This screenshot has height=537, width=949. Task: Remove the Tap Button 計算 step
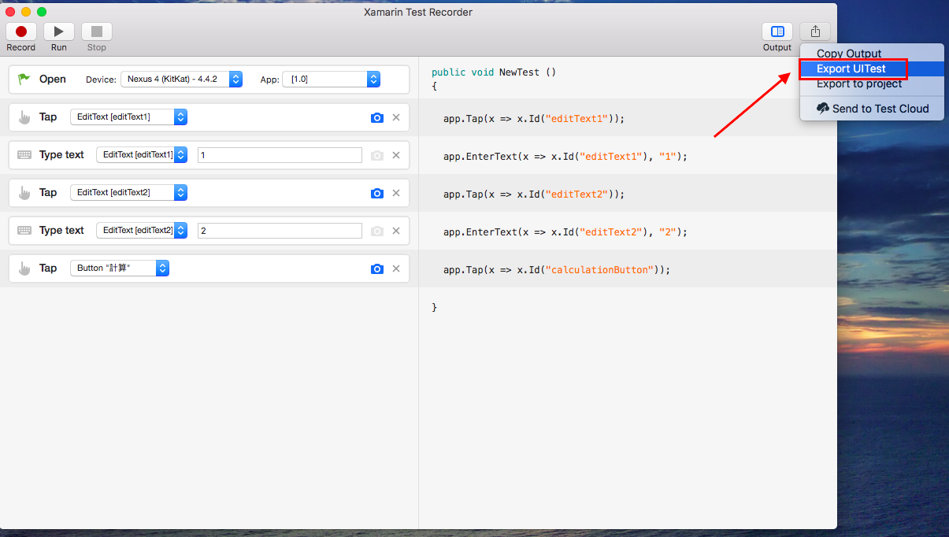coord(396,268)
